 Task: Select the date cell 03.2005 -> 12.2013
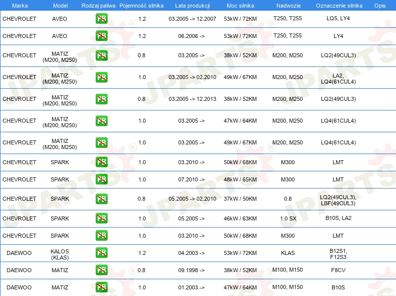click(192, 99)
